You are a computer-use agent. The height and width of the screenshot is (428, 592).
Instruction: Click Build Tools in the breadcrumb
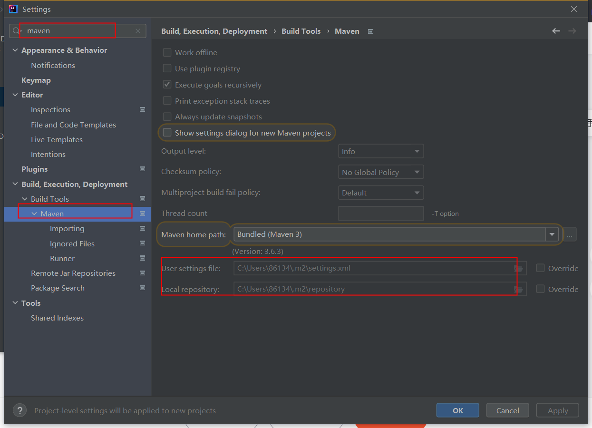[x=301, y=31]
